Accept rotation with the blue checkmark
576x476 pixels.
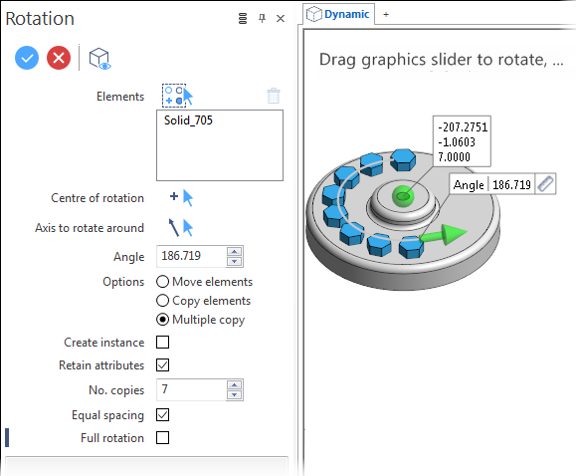pyautogui.click(x=27, y=58)
